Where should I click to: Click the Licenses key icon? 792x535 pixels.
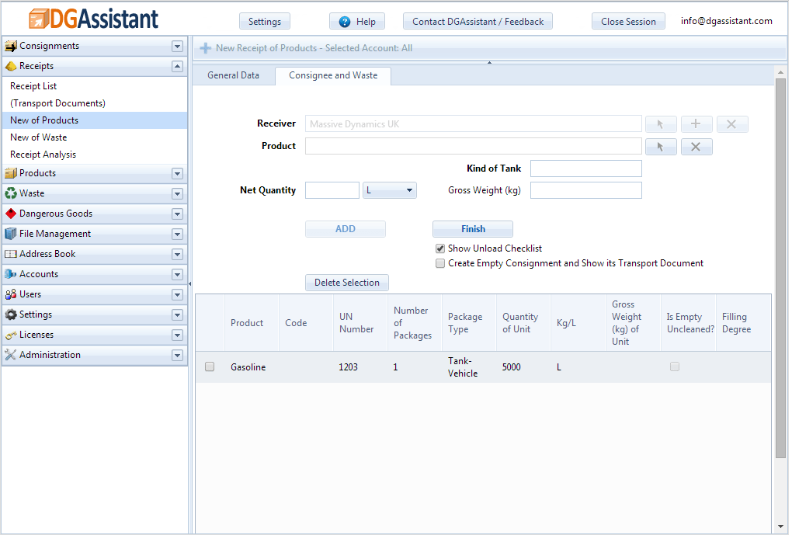[11, 335]
